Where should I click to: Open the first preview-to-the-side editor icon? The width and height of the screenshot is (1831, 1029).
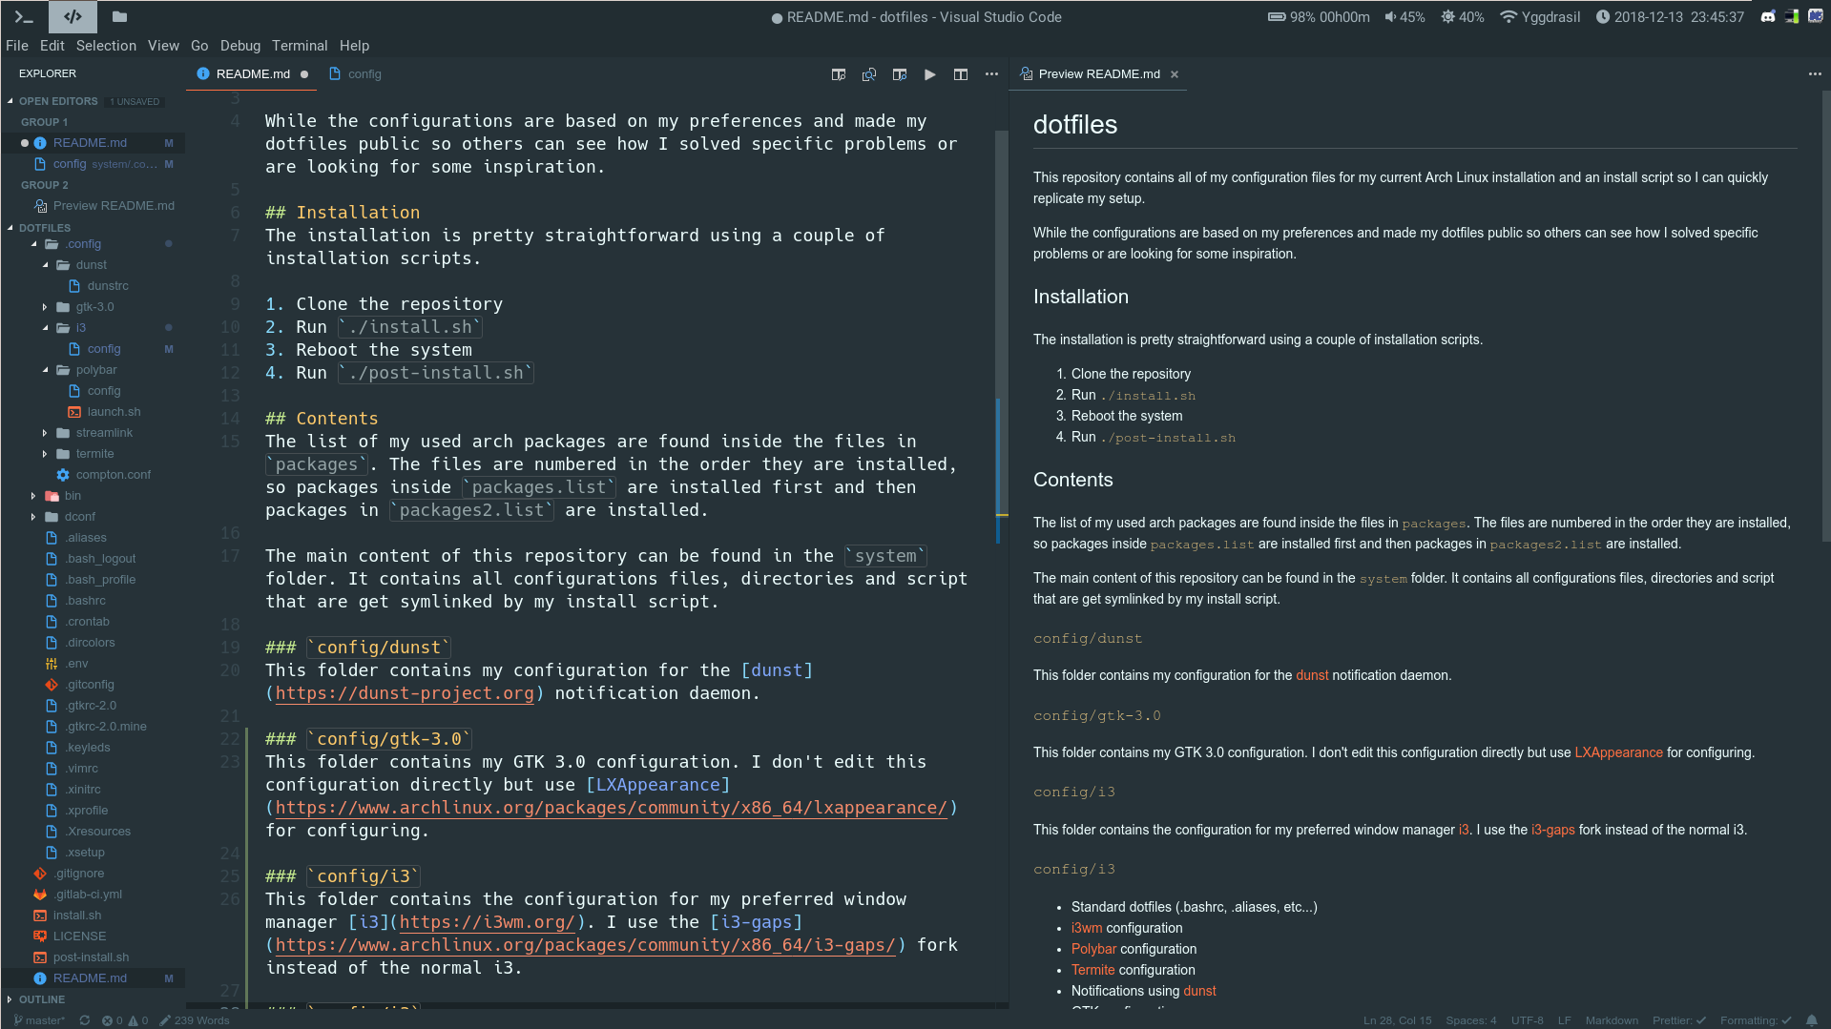tap(839, 74)
